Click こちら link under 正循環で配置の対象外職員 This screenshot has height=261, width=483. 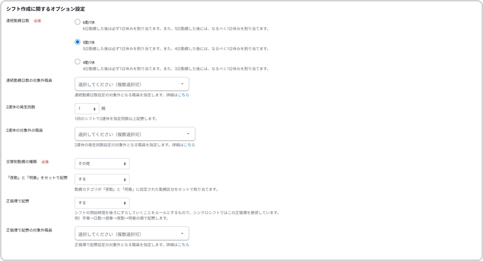pos(183,244)
